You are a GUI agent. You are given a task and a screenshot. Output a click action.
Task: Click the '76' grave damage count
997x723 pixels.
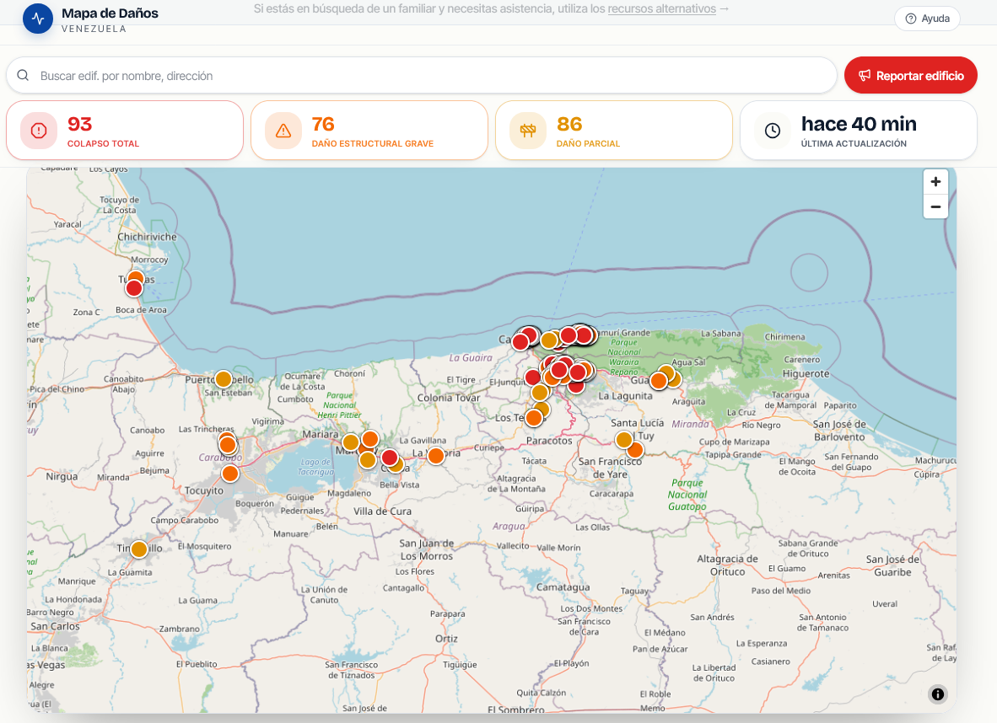323,124
